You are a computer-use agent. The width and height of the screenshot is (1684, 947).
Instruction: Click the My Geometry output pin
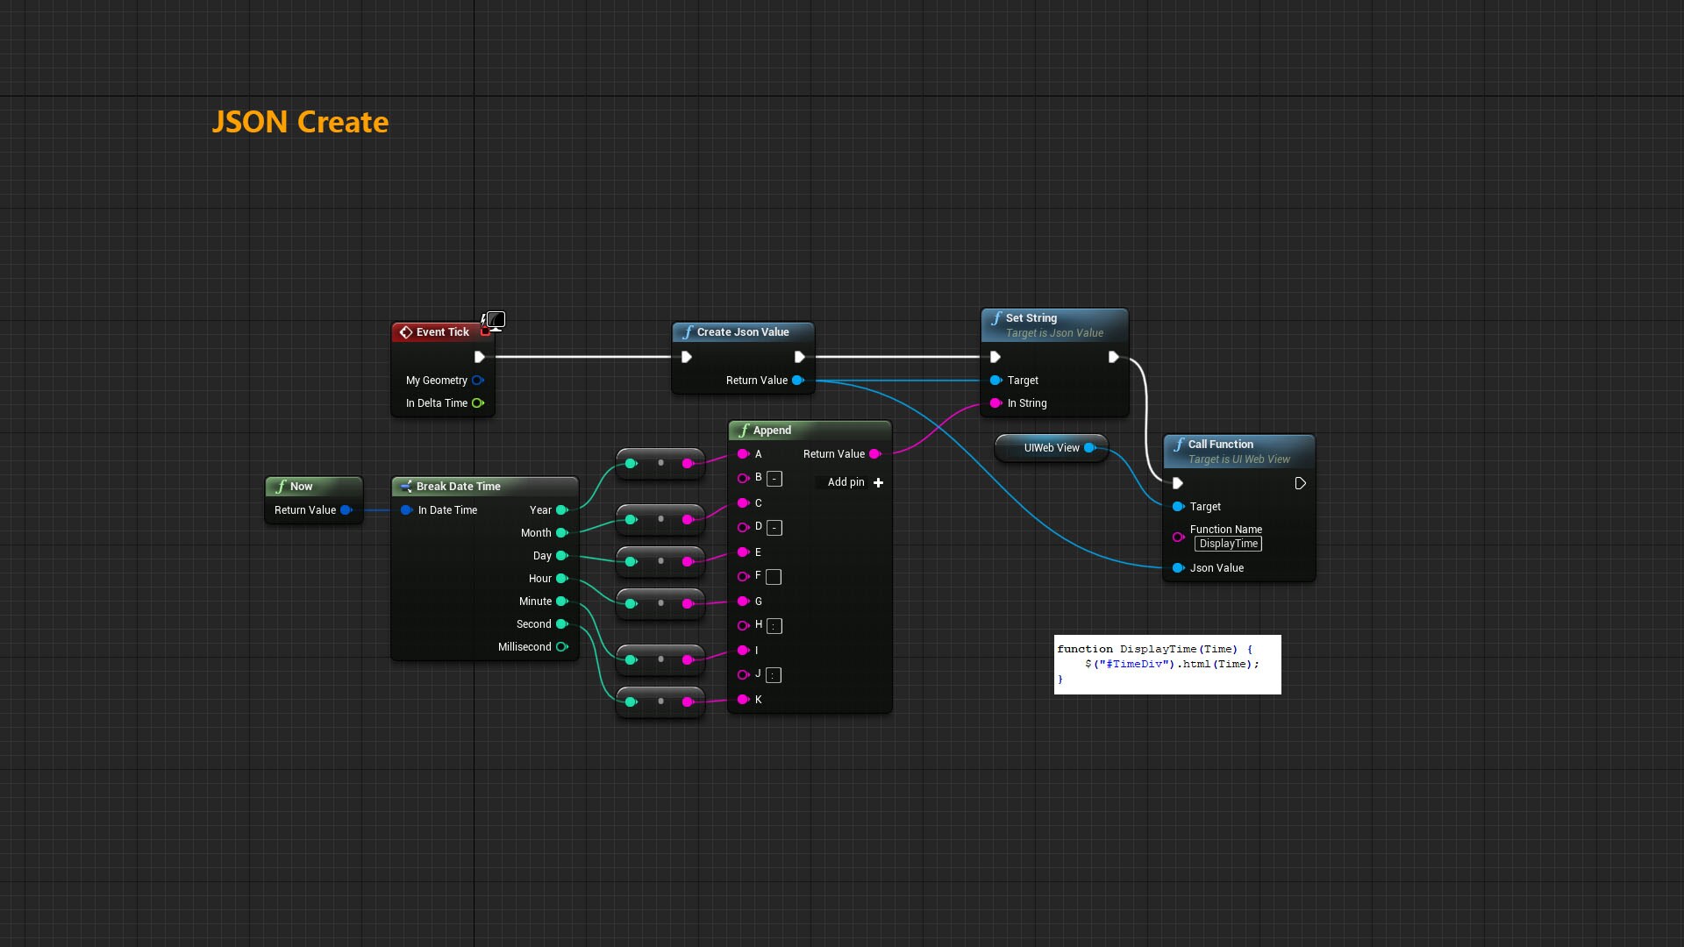point(478,381)
